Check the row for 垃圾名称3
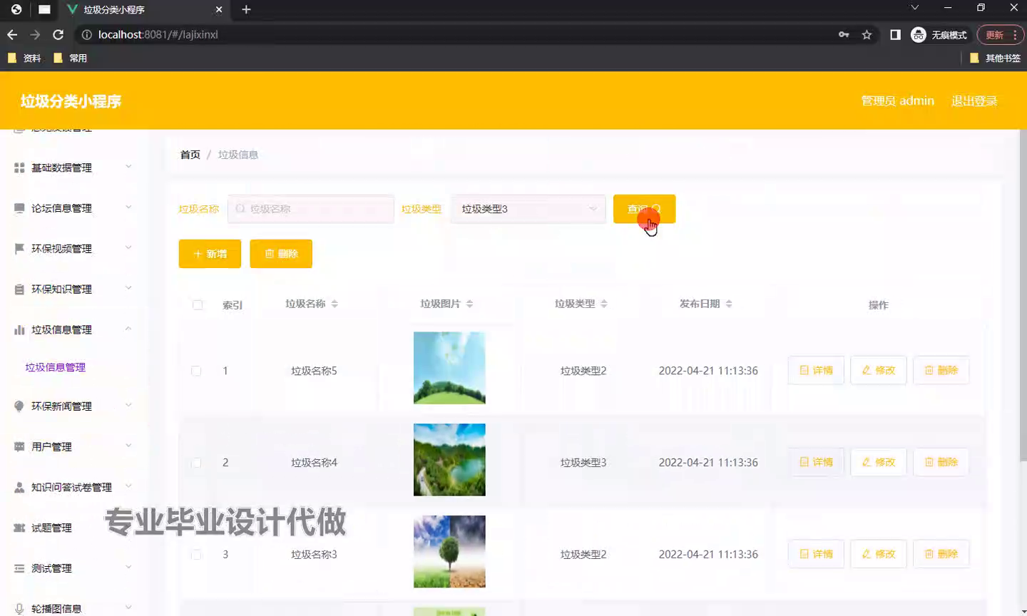This screenshot has height=616, width=1027. tap(196, 555)
